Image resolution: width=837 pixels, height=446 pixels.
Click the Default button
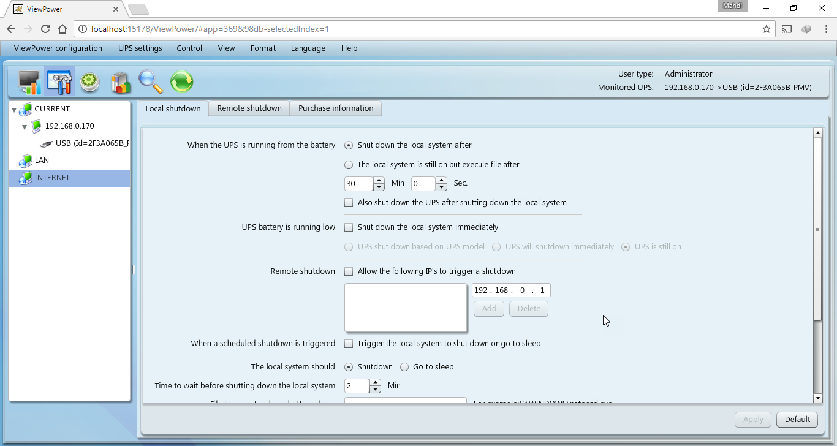coord(797,420)
